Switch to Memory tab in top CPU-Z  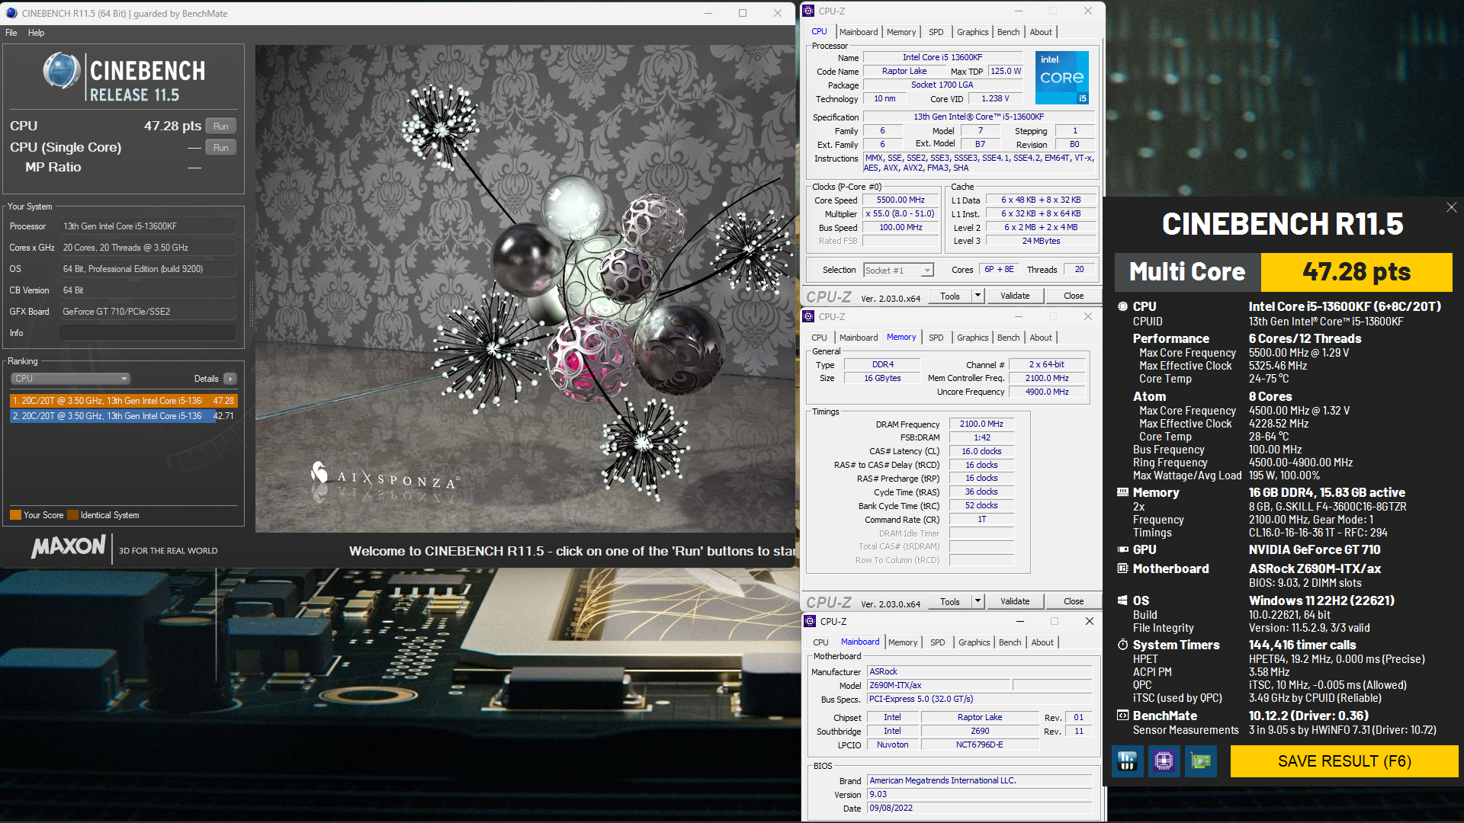coord(901,32)
